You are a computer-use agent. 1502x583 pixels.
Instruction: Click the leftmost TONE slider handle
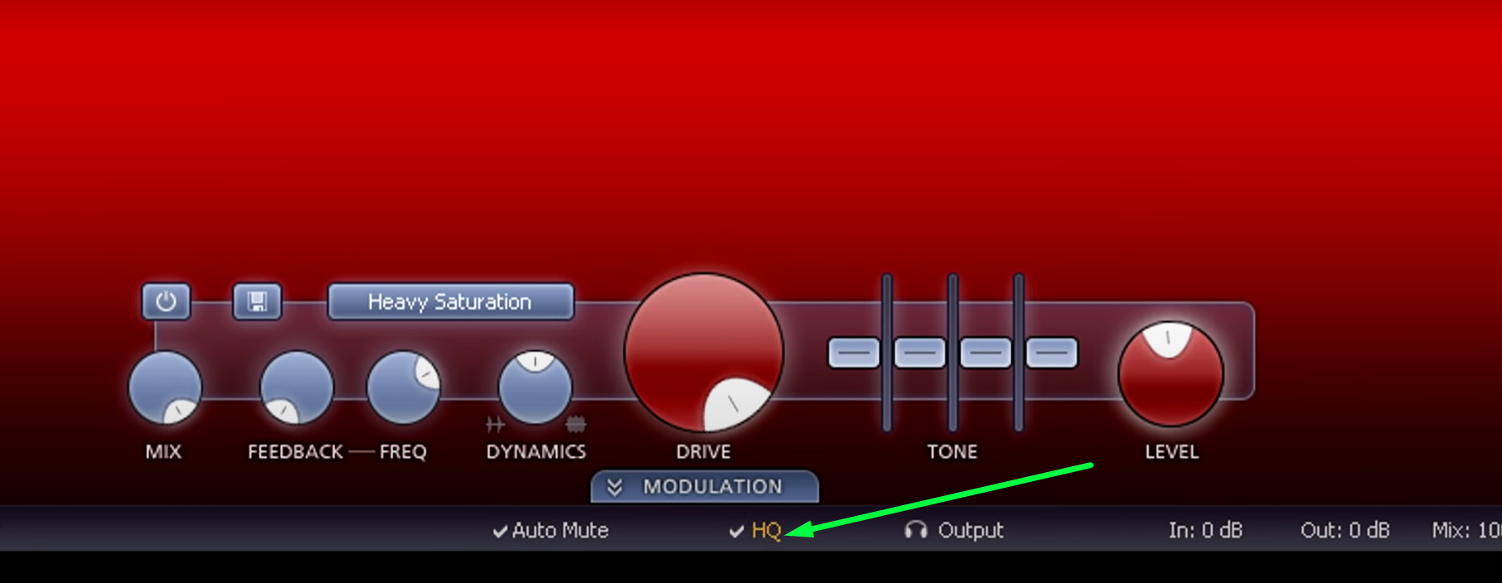point(853,353)
